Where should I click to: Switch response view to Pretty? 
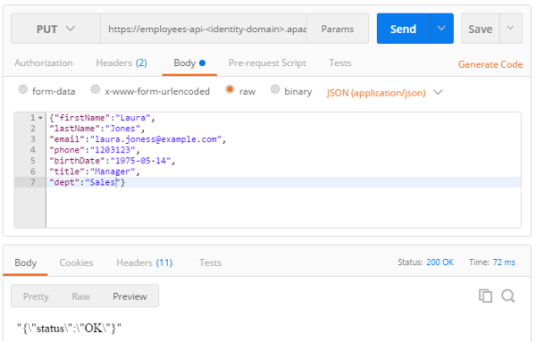tap(36, 296)
